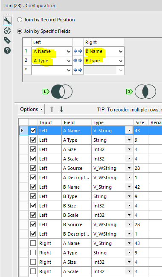Click swap arrows in empty join row

78,70
